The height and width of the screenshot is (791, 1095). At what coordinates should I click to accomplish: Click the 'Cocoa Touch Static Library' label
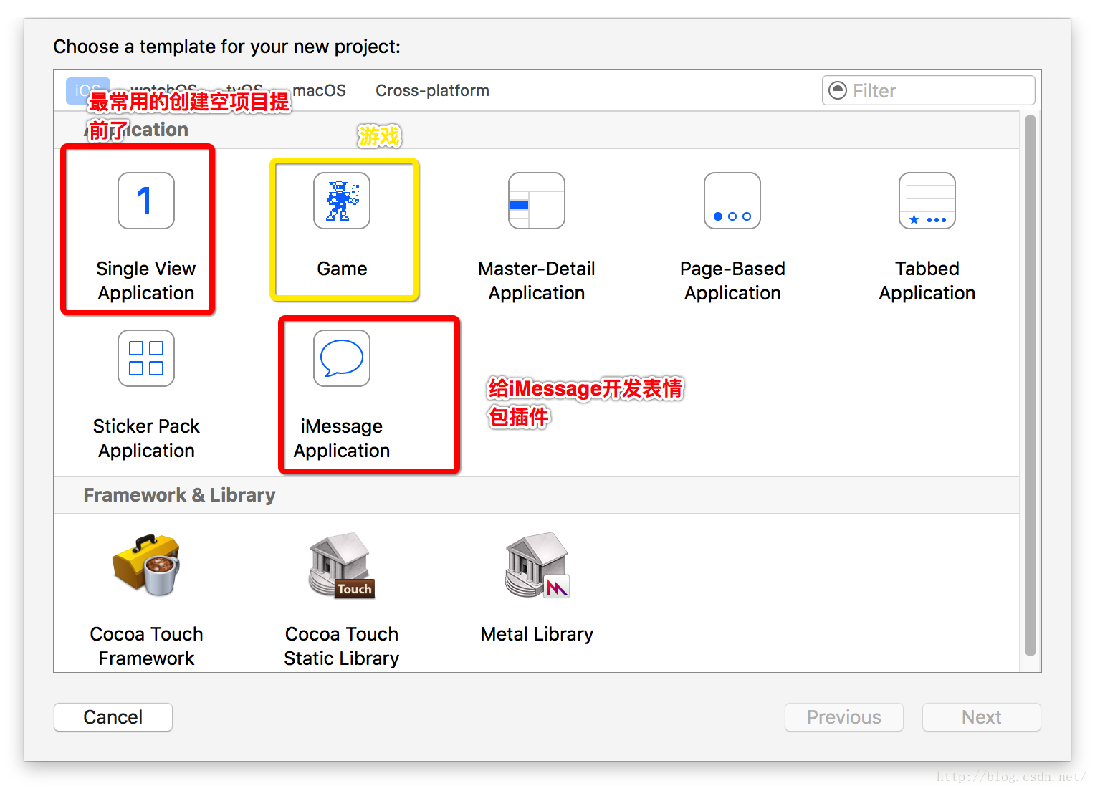point(342,646)
